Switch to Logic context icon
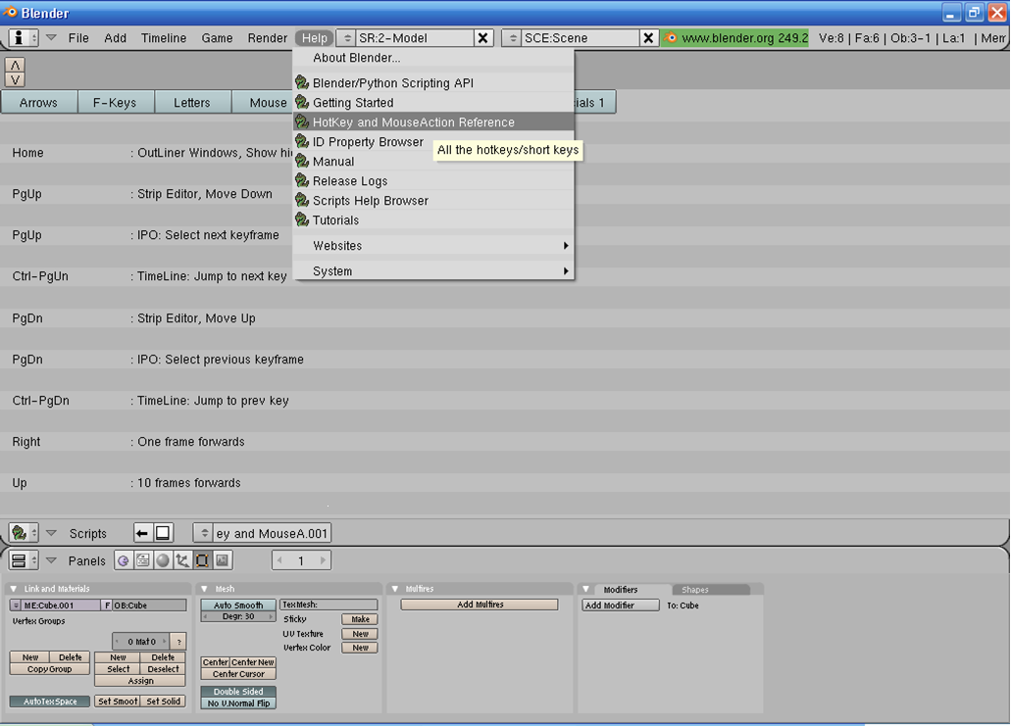The width and height of the screenshot is (1011, 726). [x=124, y=560]
